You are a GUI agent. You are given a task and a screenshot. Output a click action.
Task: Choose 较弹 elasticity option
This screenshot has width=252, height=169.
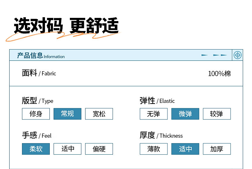(217, 114)
